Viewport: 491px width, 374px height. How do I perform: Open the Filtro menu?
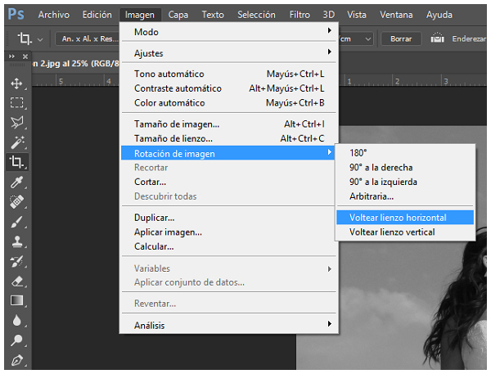pyautogui.click(x=300, y=15)
